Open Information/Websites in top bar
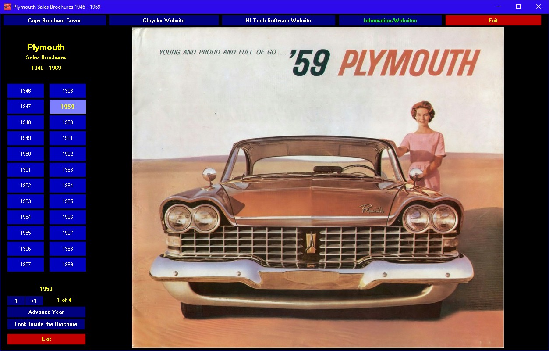The width and height of the screenshot is (549, 351). (x=390, y=21)
